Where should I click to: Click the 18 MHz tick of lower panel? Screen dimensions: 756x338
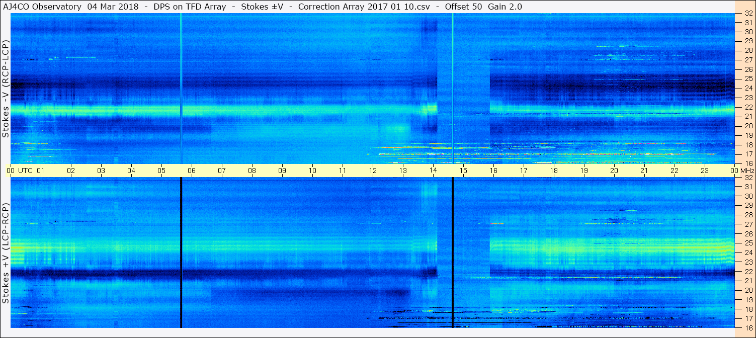[748, 309]
